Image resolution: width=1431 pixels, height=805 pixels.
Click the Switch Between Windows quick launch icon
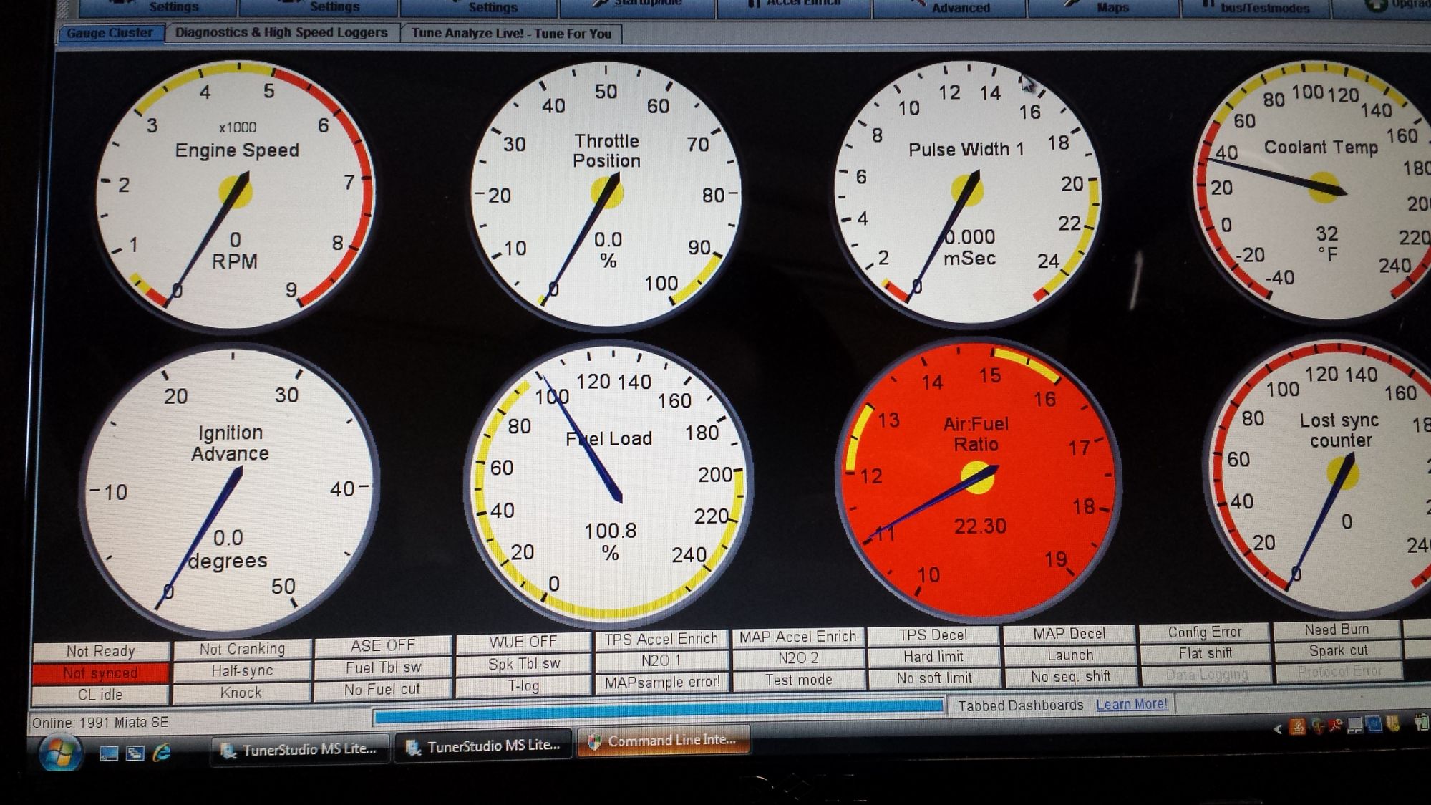[135, 753]
